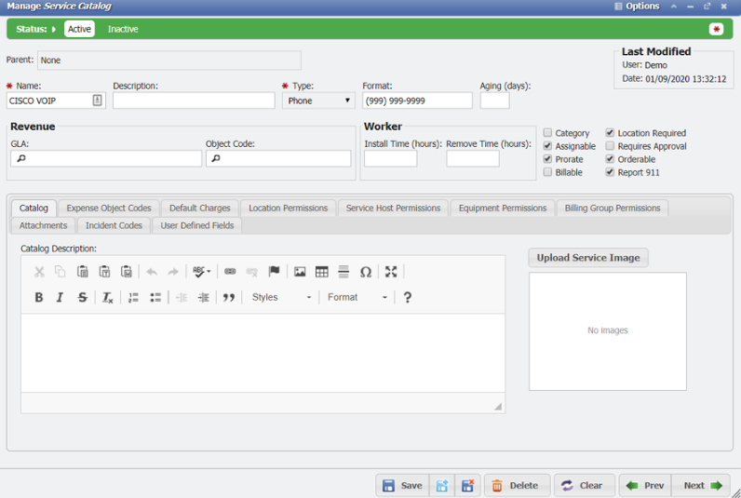Click the Upload Service Image button
This screenshot has width=741, height=498.
588,258
